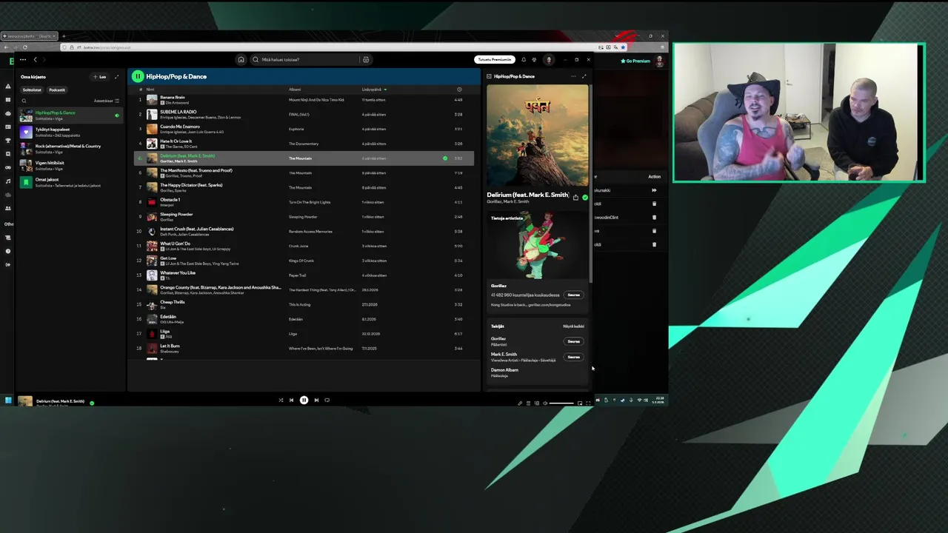Click the warning triangle icon in left sidebar

pos(8,87)
